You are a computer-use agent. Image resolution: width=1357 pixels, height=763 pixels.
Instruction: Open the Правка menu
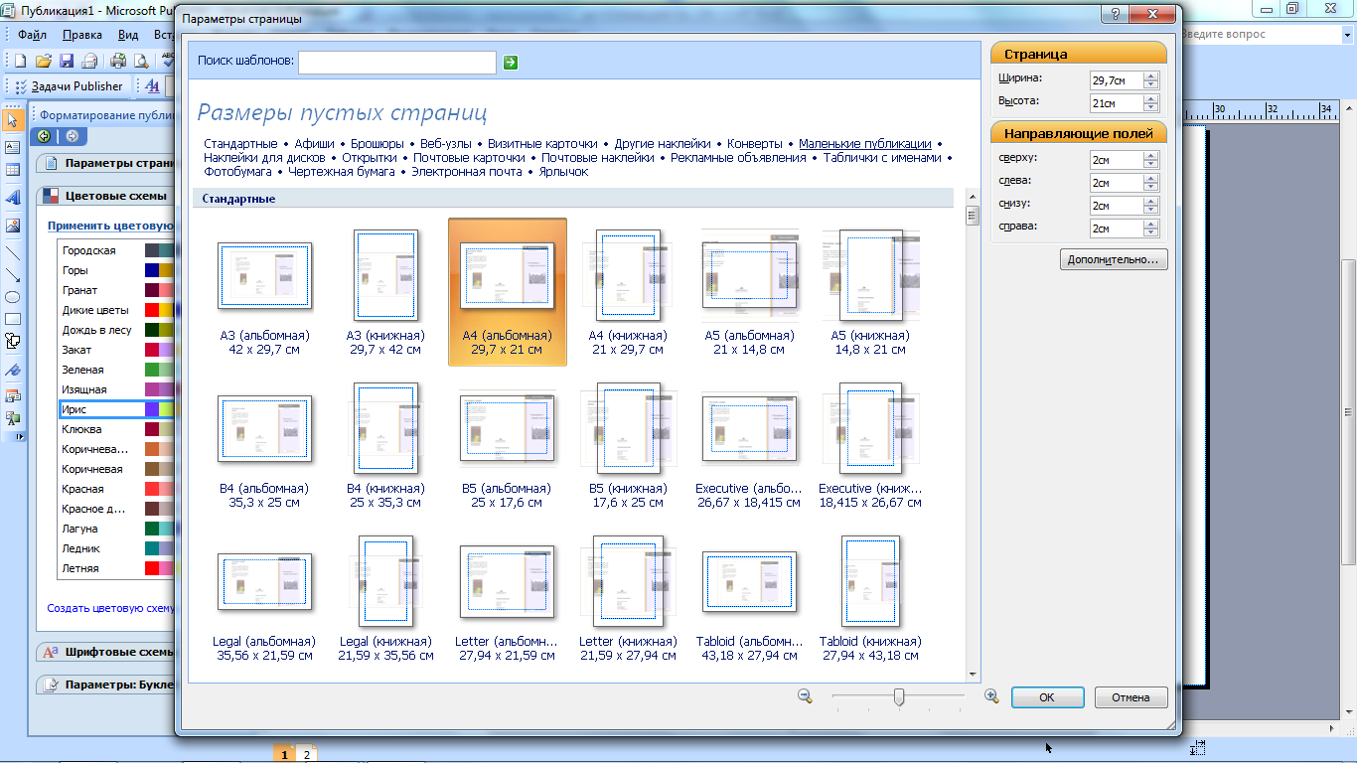point(82,35)
